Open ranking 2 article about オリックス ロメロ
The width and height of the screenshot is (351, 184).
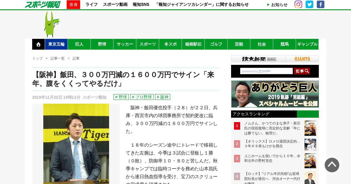[272, 143]
